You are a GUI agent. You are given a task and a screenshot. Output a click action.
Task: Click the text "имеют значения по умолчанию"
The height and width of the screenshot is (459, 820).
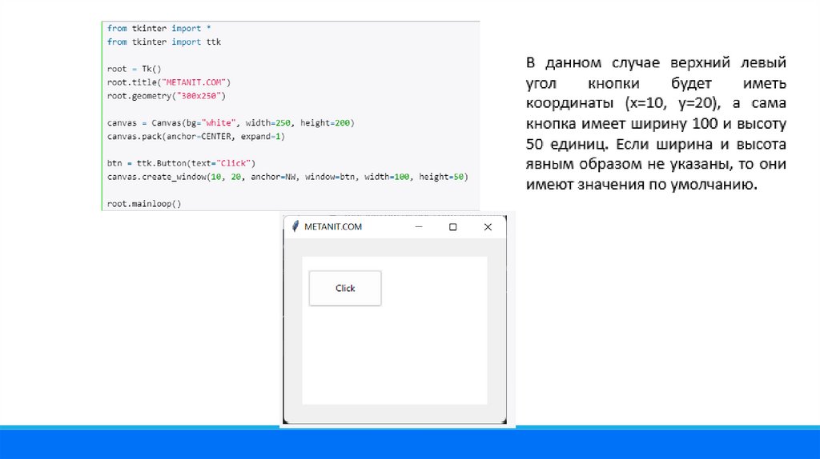(641, 186)
